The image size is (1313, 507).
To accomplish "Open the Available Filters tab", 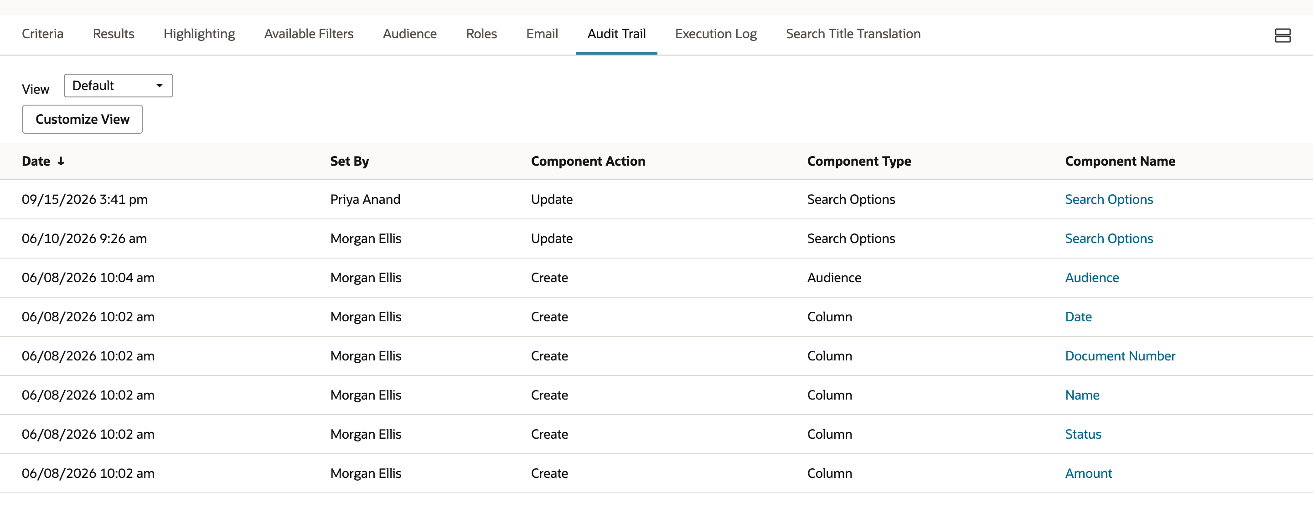I will point(309,34).
